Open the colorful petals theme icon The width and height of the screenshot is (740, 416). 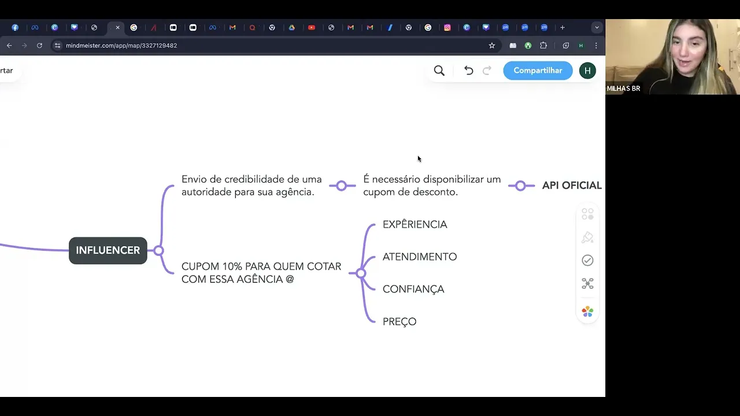(587, 311)
